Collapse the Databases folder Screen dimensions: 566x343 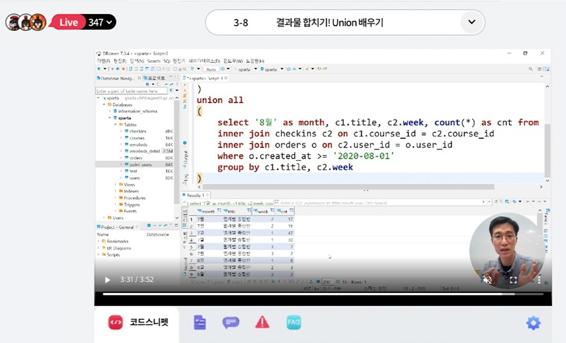104,105
